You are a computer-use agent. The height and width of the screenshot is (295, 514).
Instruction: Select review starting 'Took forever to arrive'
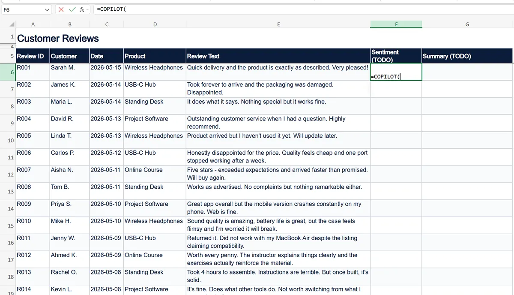point(278,89)
